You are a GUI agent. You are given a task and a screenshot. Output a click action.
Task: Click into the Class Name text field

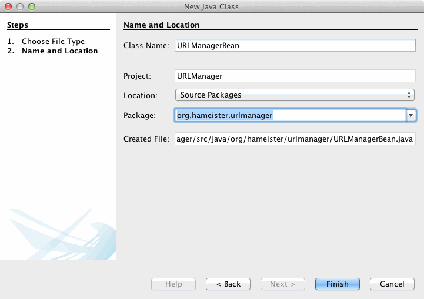coord(295,46)
